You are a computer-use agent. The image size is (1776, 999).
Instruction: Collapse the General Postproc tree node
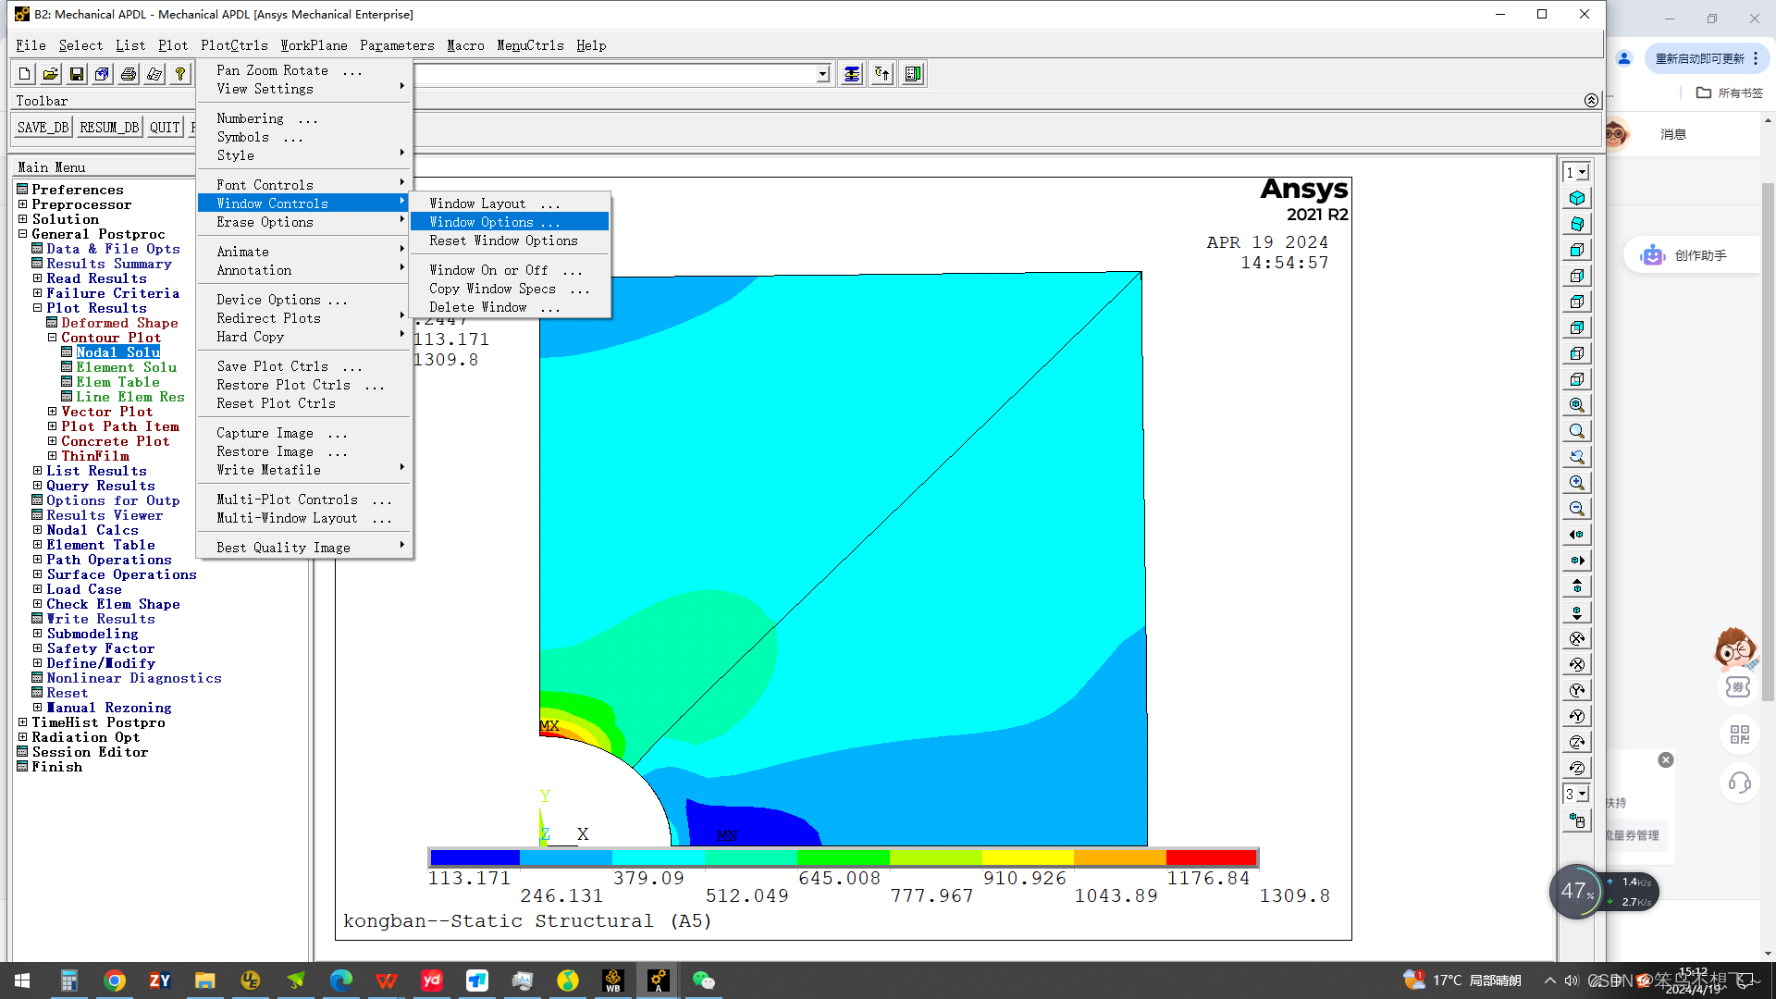click(x=22, y=234)
